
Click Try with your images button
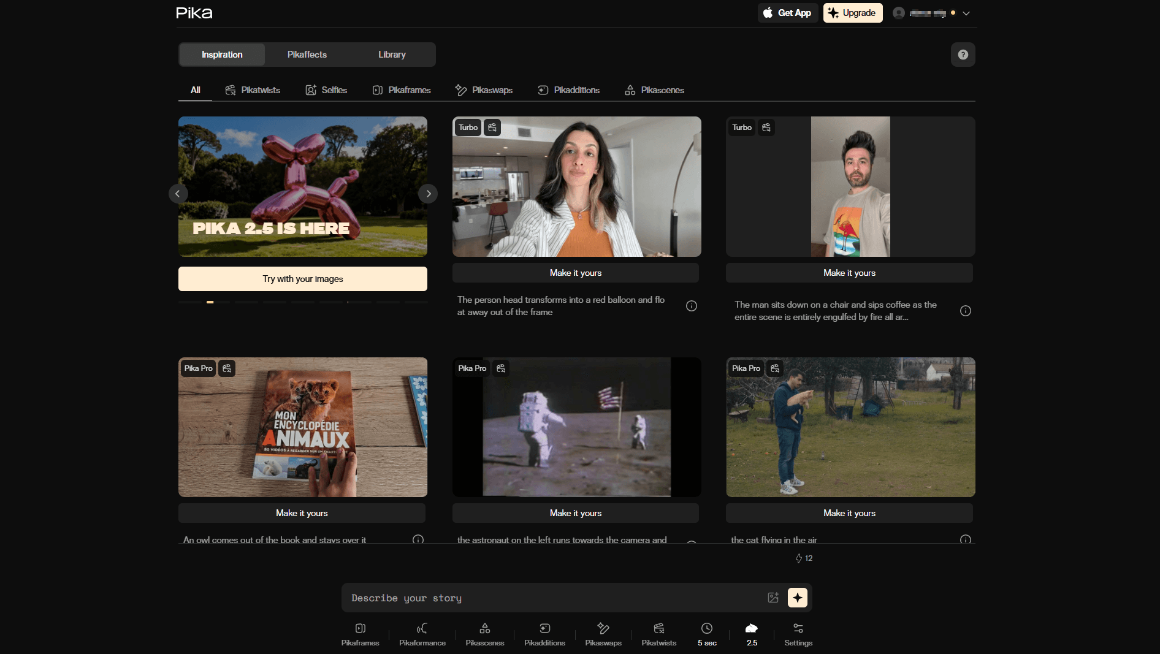click(303, 279)
